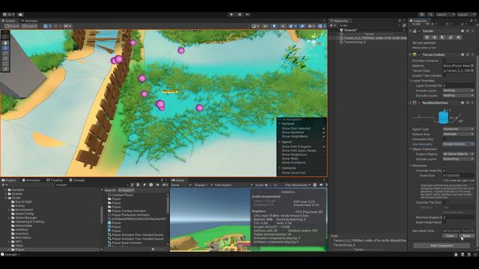
Task: Open the Include Layers dropdown under Layer Overrides
Action: [x=458, y=90]
